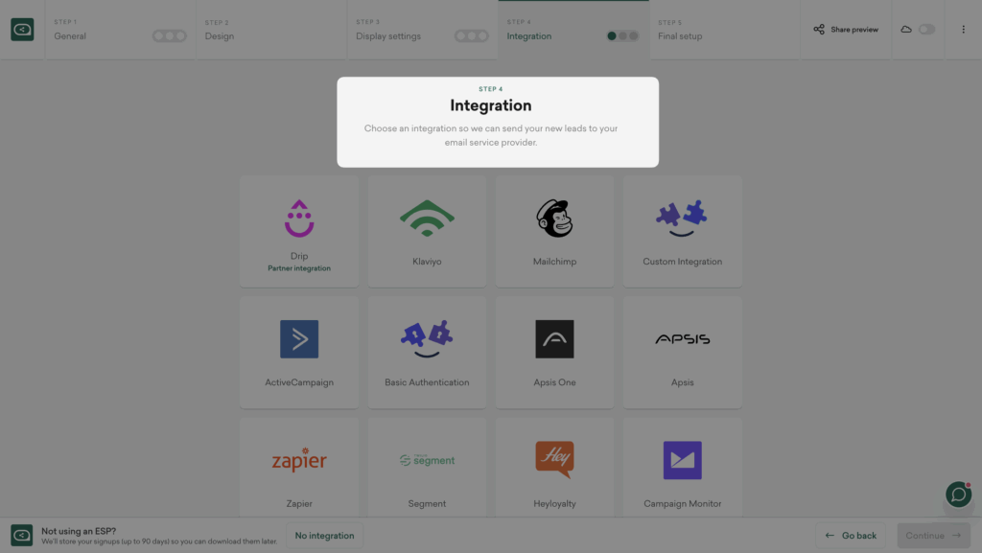Select the Campaign Monitor envelope icon
Image resolution: width=982 pixels, height=553 pixels.
coord(682,460)
